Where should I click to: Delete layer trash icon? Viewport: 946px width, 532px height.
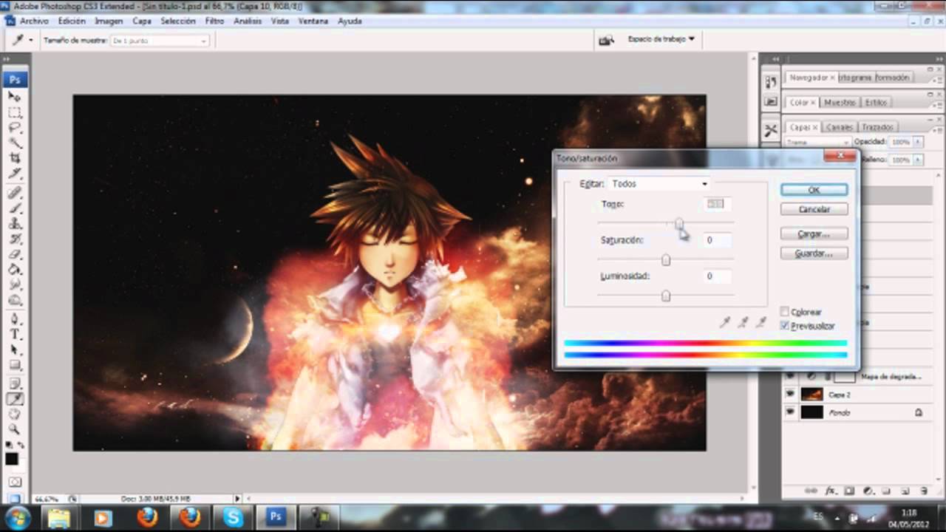point(923,491)
